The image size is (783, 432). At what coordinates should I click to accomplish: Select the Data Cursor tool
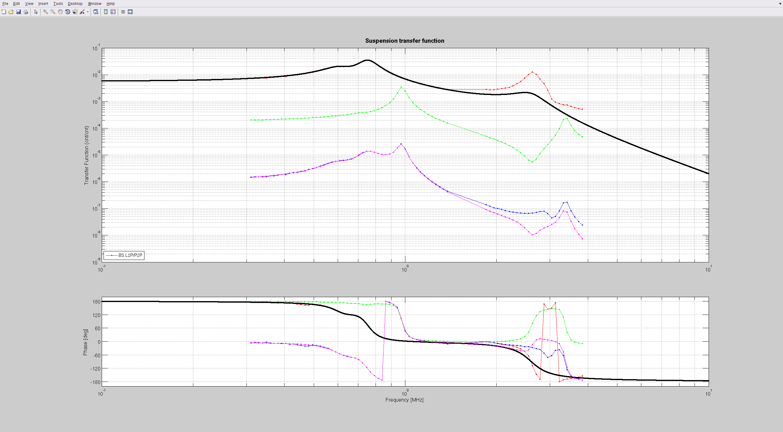(x=75, y=12)
